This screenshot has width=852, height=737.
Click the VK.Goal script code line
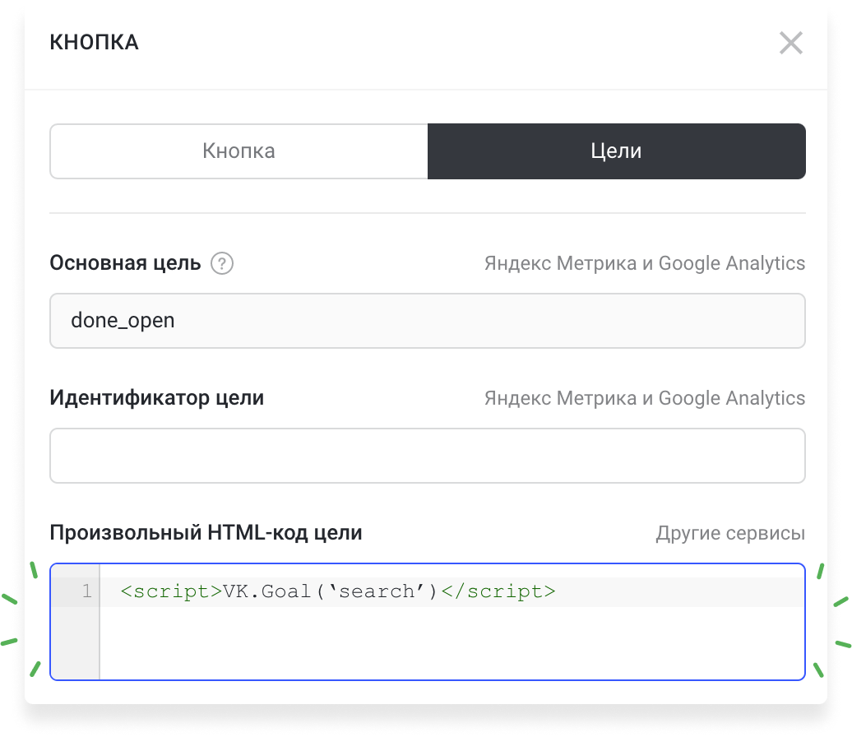337,591
